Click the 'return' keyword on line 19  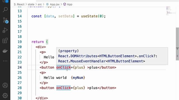(38, 42)
